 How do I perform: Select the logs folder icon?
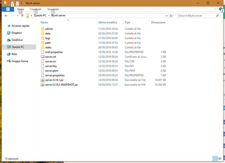[42, 38]
